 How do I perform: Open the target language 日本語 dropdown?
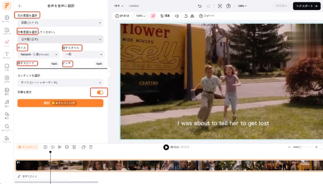tap(60, 39)
